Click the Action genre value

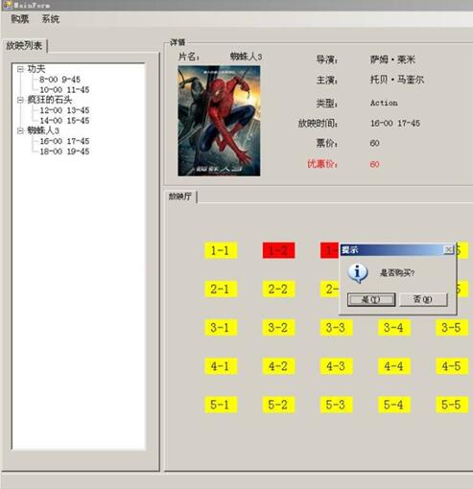click(384, 103)
